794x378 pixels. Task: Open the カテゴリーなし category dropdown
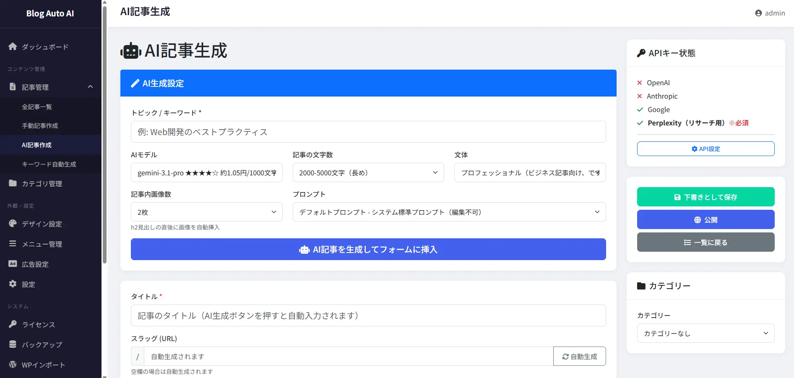[706, 333]
